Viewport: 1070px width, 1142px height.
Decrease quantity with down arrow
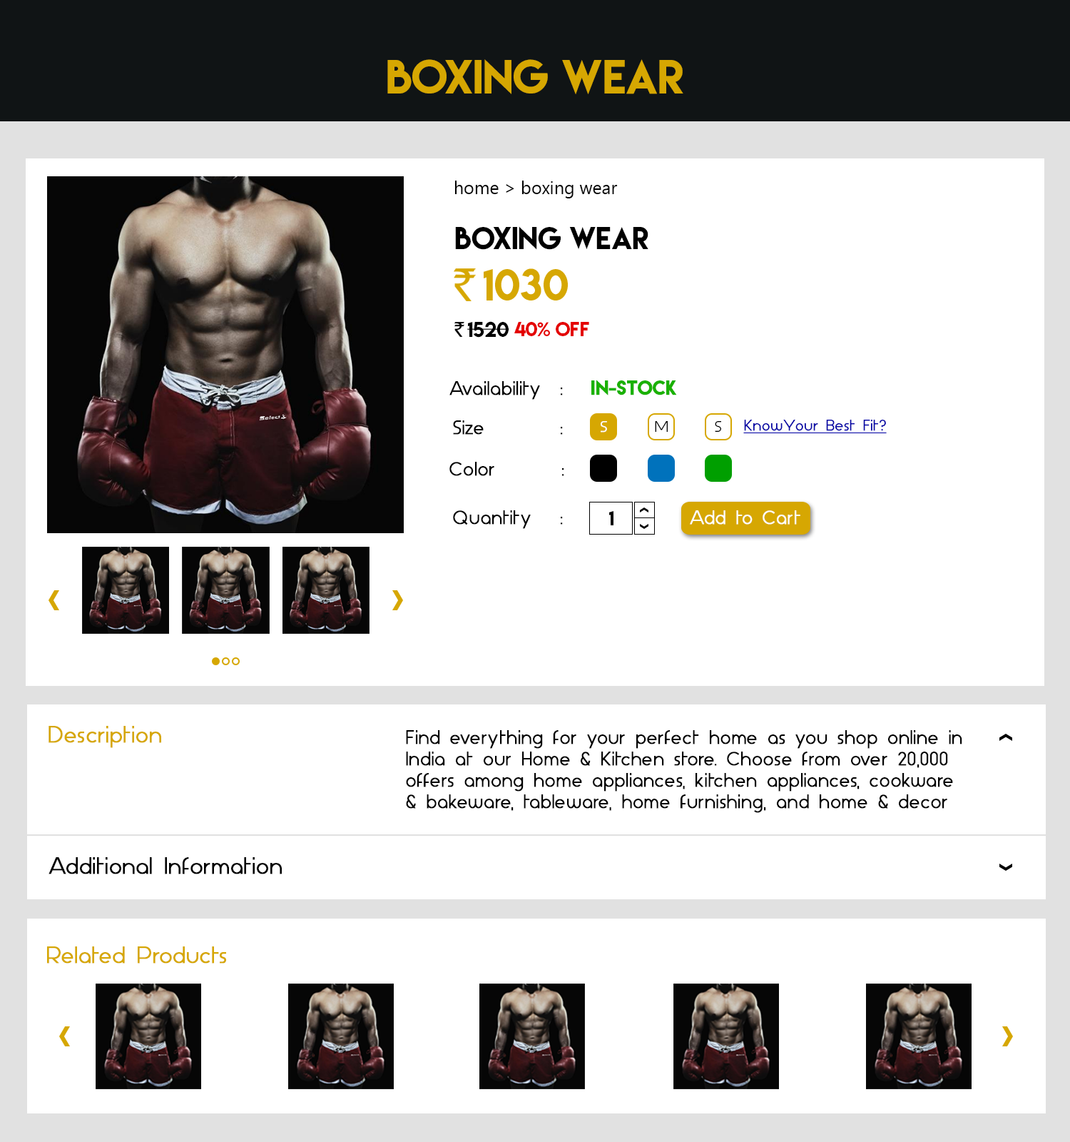(644, 526)
